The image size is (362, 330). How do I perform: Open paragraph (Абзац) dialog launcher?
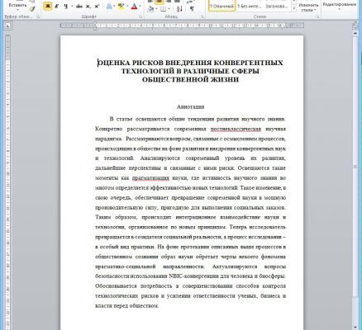pos(202,16)
